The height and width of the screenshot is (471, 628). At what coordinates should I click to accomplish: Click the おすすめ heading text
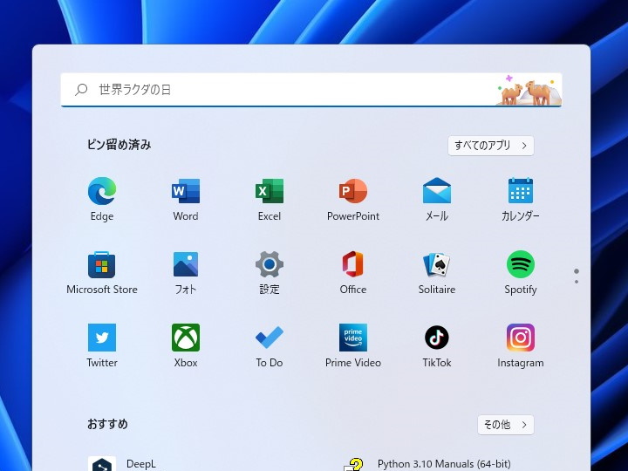coord(107,424)
